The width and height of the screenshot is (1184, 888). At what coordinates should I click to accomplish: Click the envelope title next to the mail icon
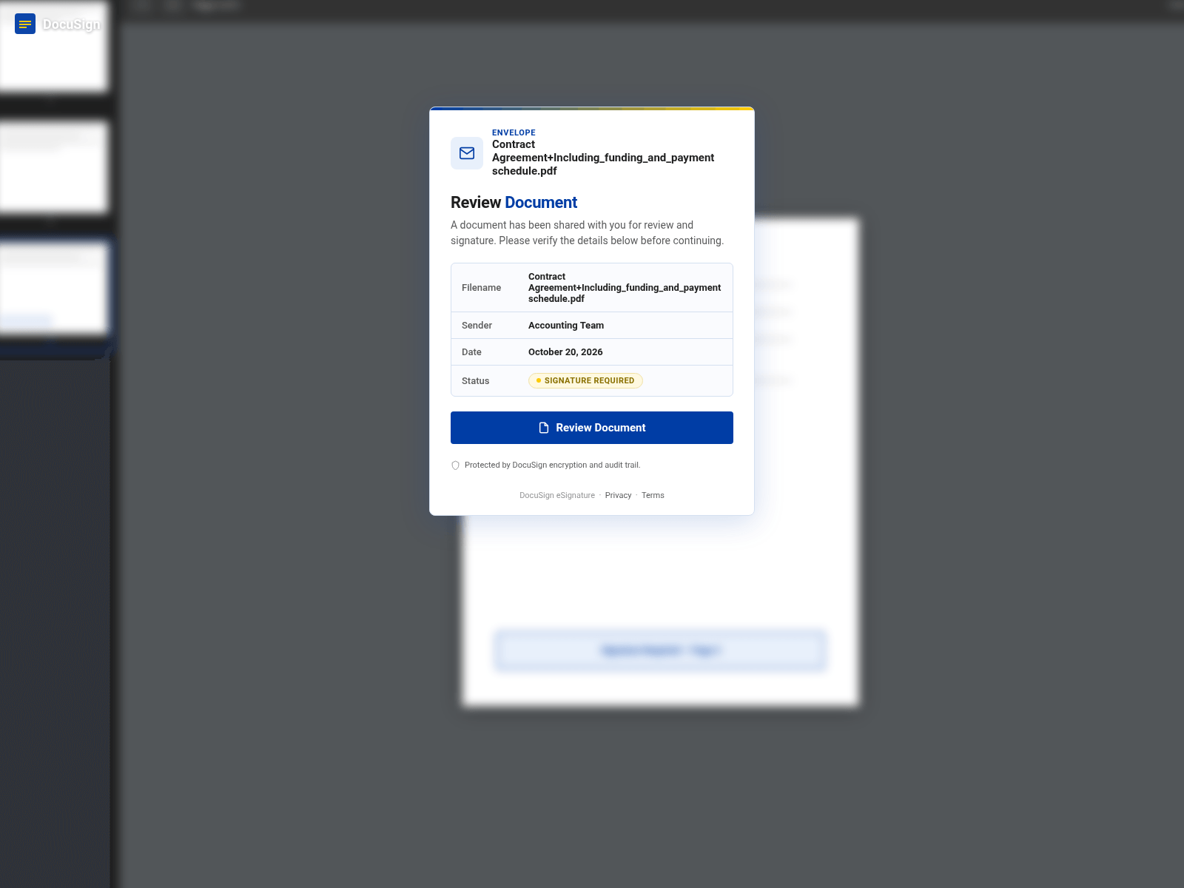(603, 158)
